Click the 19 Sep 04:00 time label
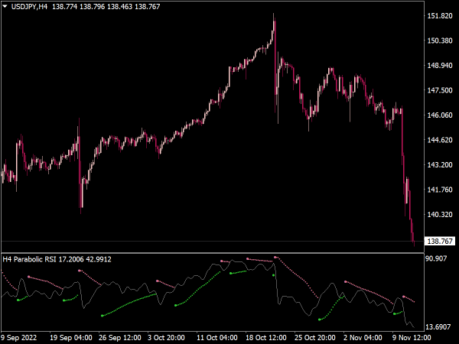 click(71, 338)
